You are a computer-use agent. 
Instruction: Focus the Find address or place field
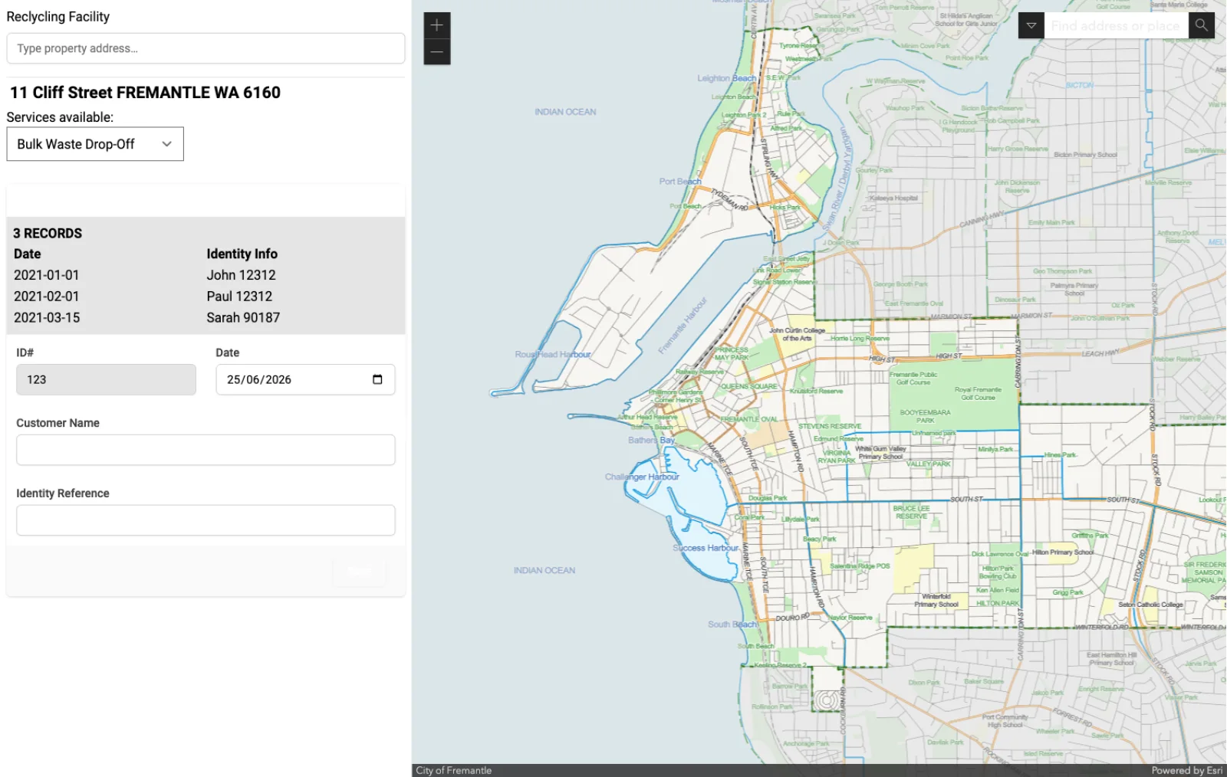click(x=1116, y=25)
